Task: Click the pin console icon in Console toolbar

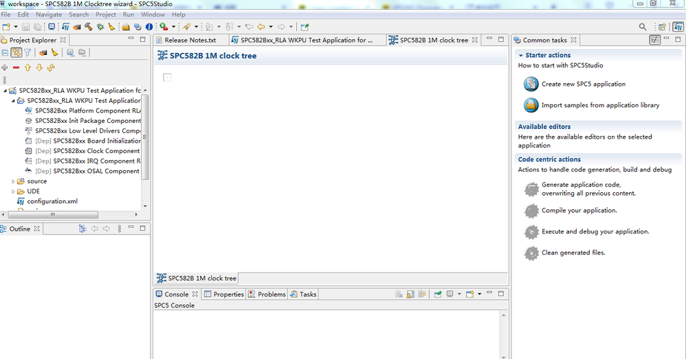Action: coord(437,294)
